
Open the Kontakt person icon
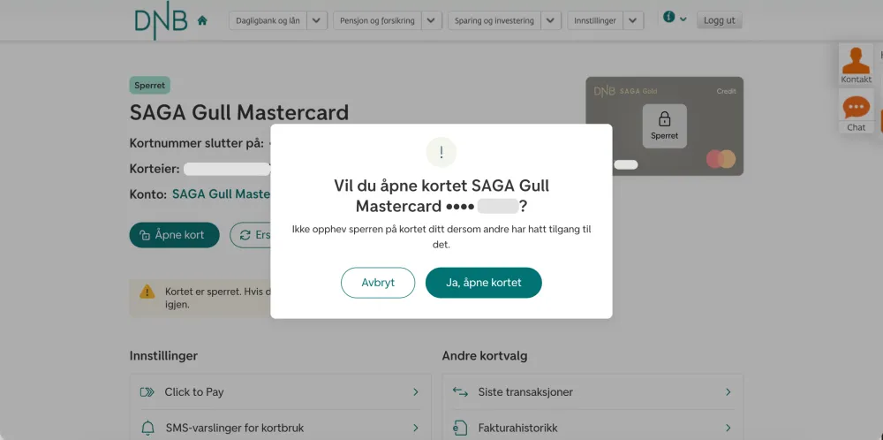click(x=856, y=60)
